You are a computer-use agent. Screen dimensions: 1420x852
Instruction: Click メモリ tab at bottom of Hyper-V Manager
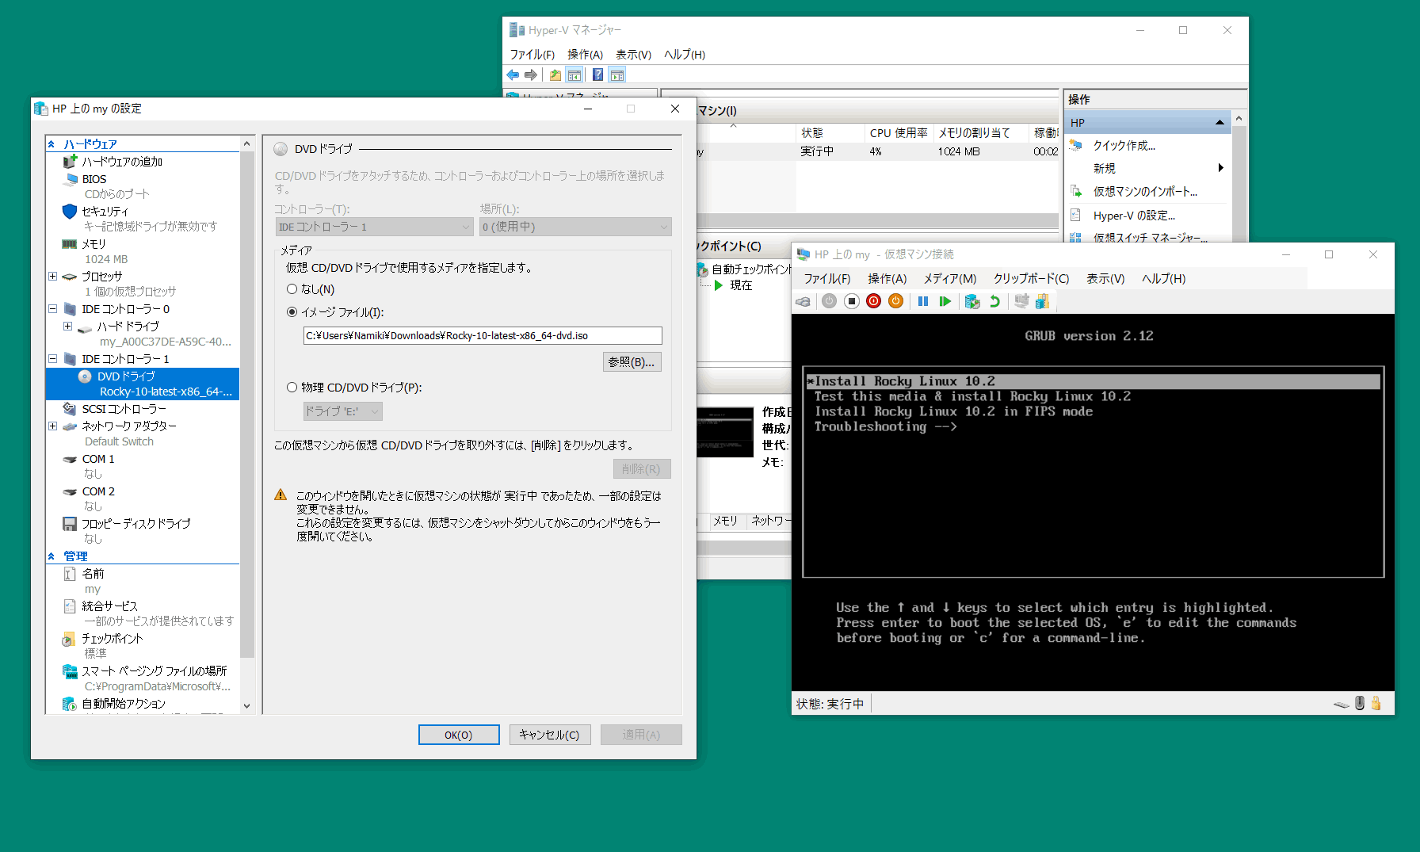click(x=725, y=521)
